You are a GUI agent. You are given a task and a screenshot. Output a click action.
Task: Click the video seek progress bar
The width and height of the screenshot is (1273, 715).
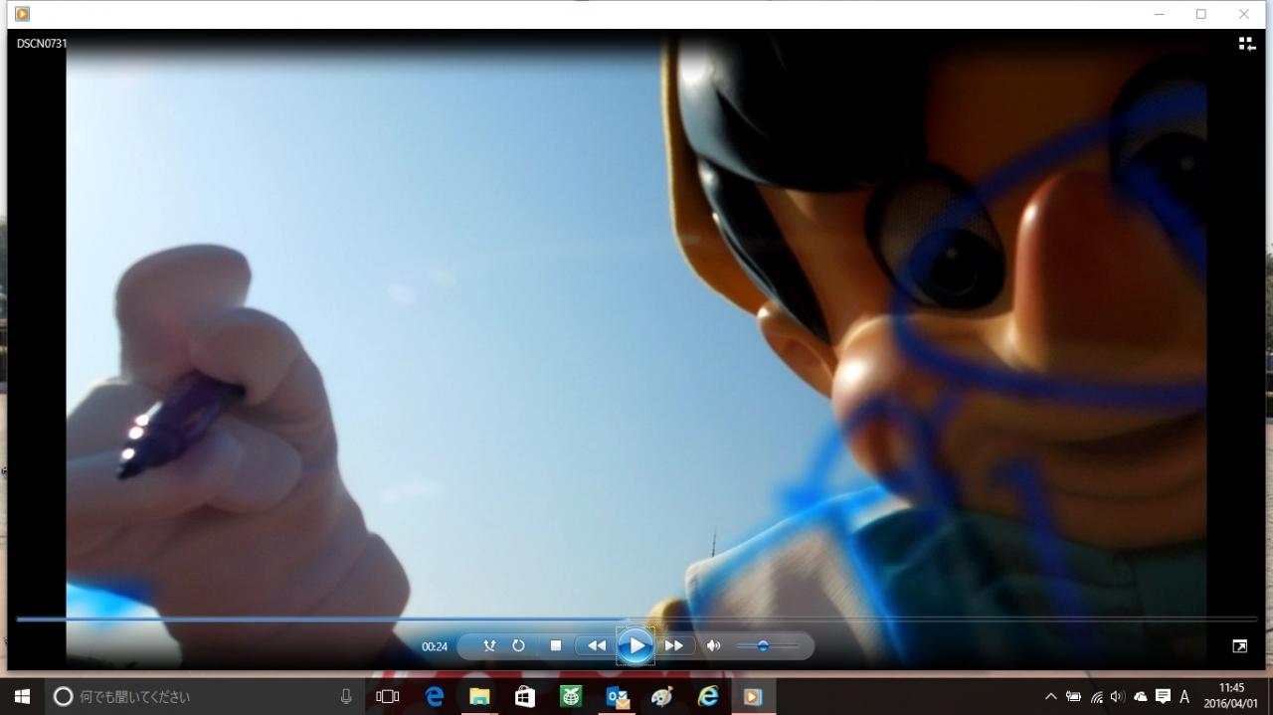[636, 619]
